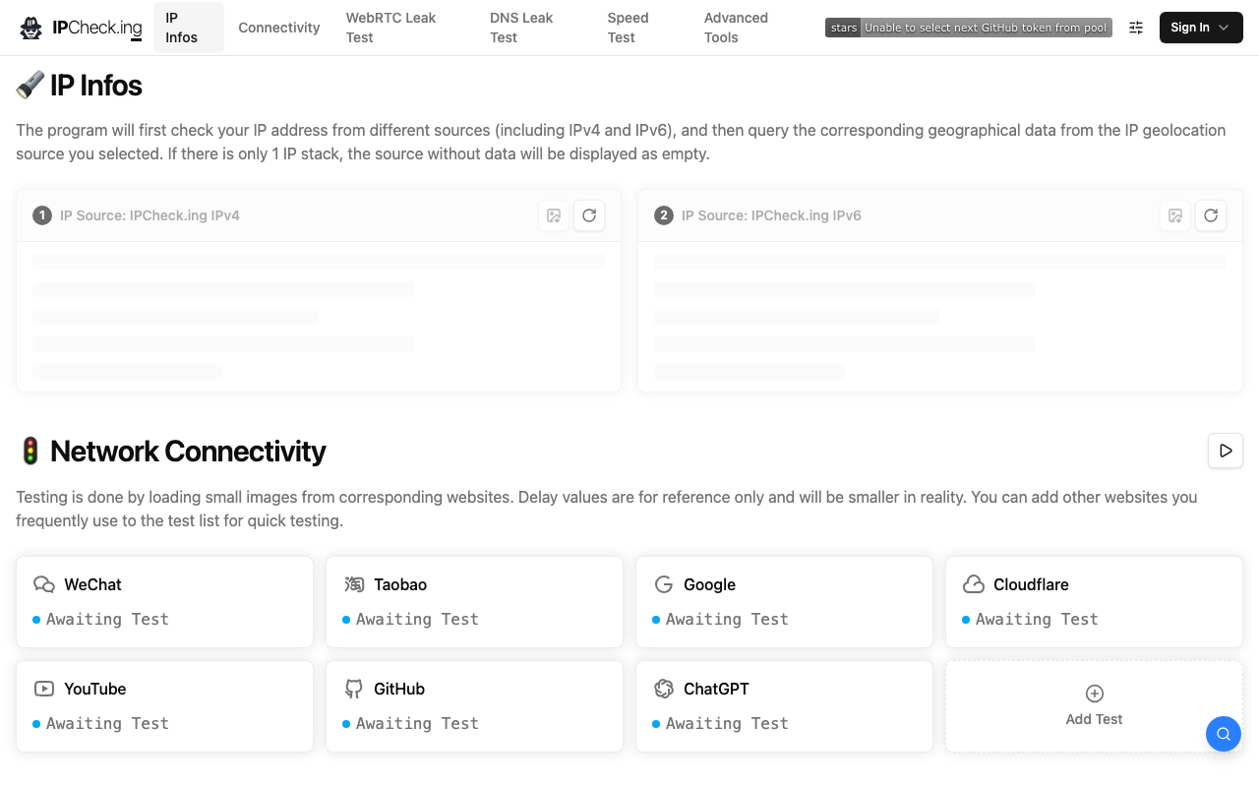Click the flashlight icon beside IP Infos
The height and width of the screenshot is (787, 1259).
pyautogui.click(x=30, y=86)
